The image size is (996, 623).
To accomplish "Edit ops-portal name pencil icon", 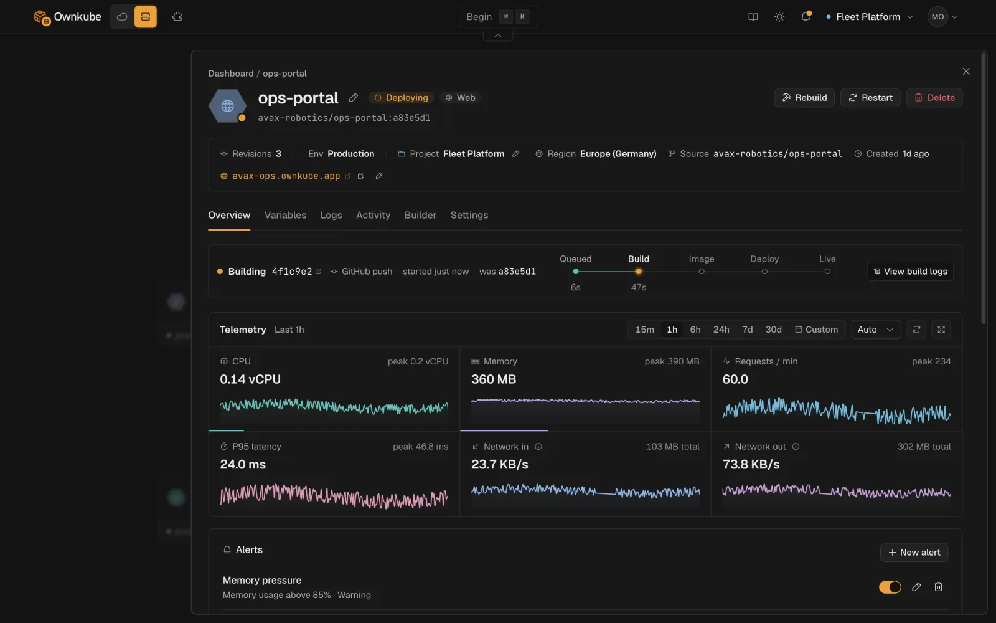I will 354,98.
